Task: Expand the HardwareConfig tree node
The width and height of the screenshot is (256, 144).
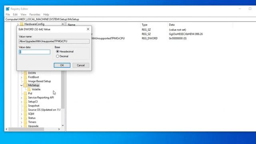Action: [18, 24]
